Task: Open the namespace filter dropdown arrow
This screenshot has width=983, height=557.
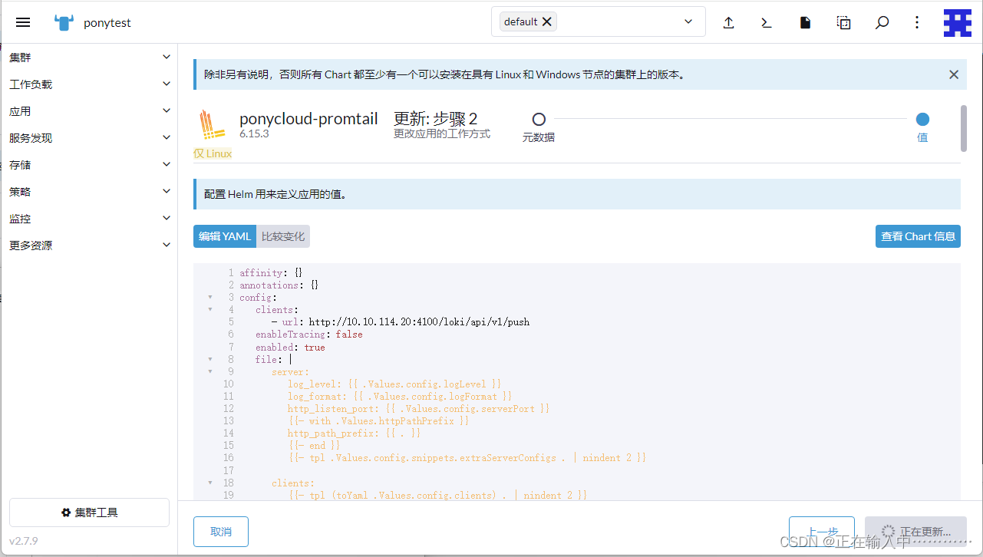Action: tap(688, 21)
